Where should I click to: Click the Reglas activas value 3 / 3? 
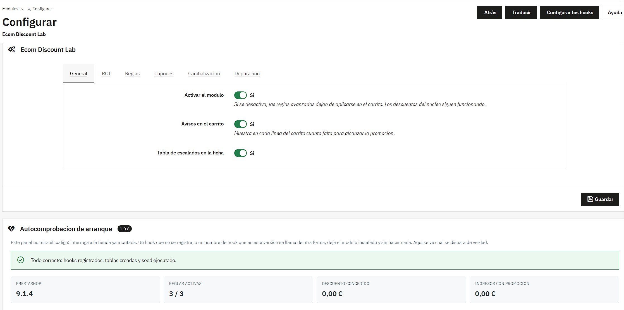(x=176, y=294)
